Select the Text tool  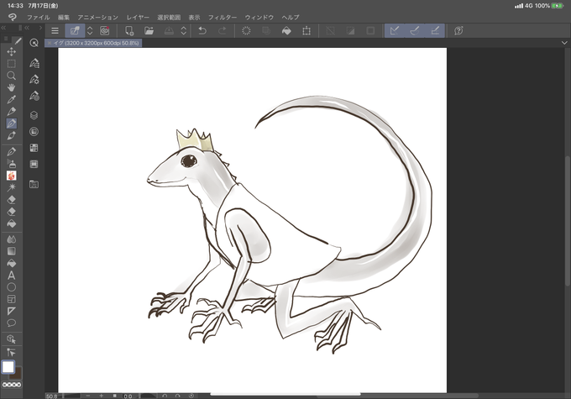click(x=11, y=276)
